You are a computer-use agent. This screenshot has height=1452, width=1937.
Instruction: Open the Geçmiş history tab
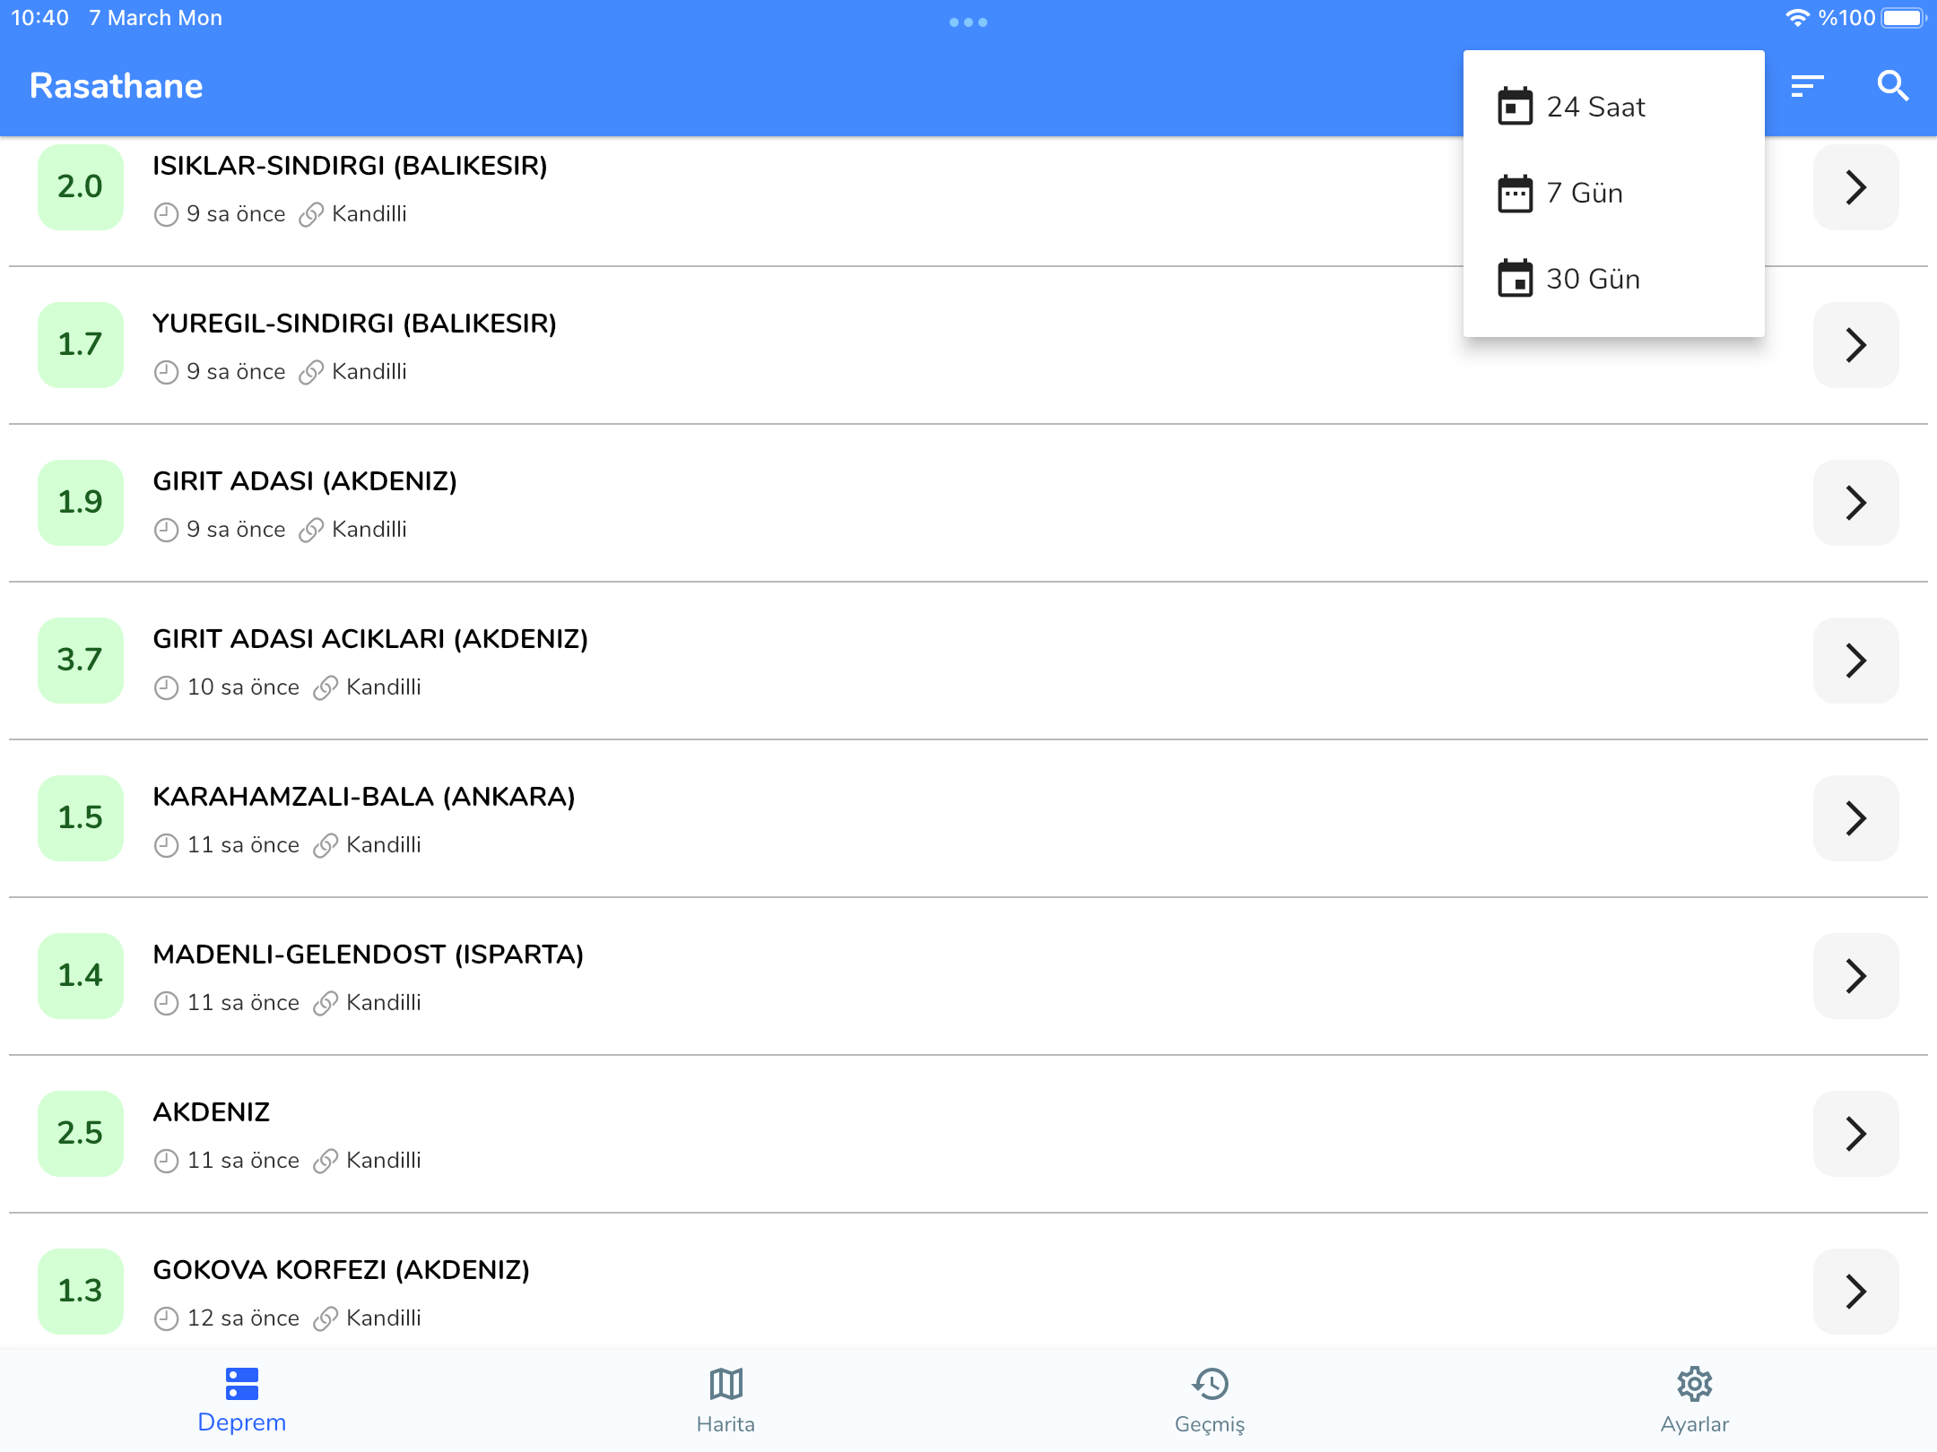point(1210,1399)
